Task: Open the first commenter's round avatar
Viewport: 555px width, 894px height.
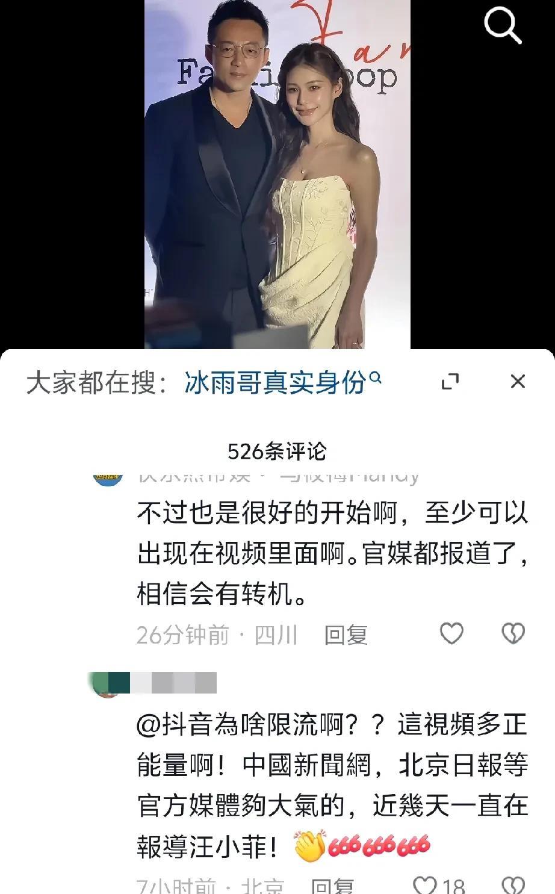Action: click(108, 478)
